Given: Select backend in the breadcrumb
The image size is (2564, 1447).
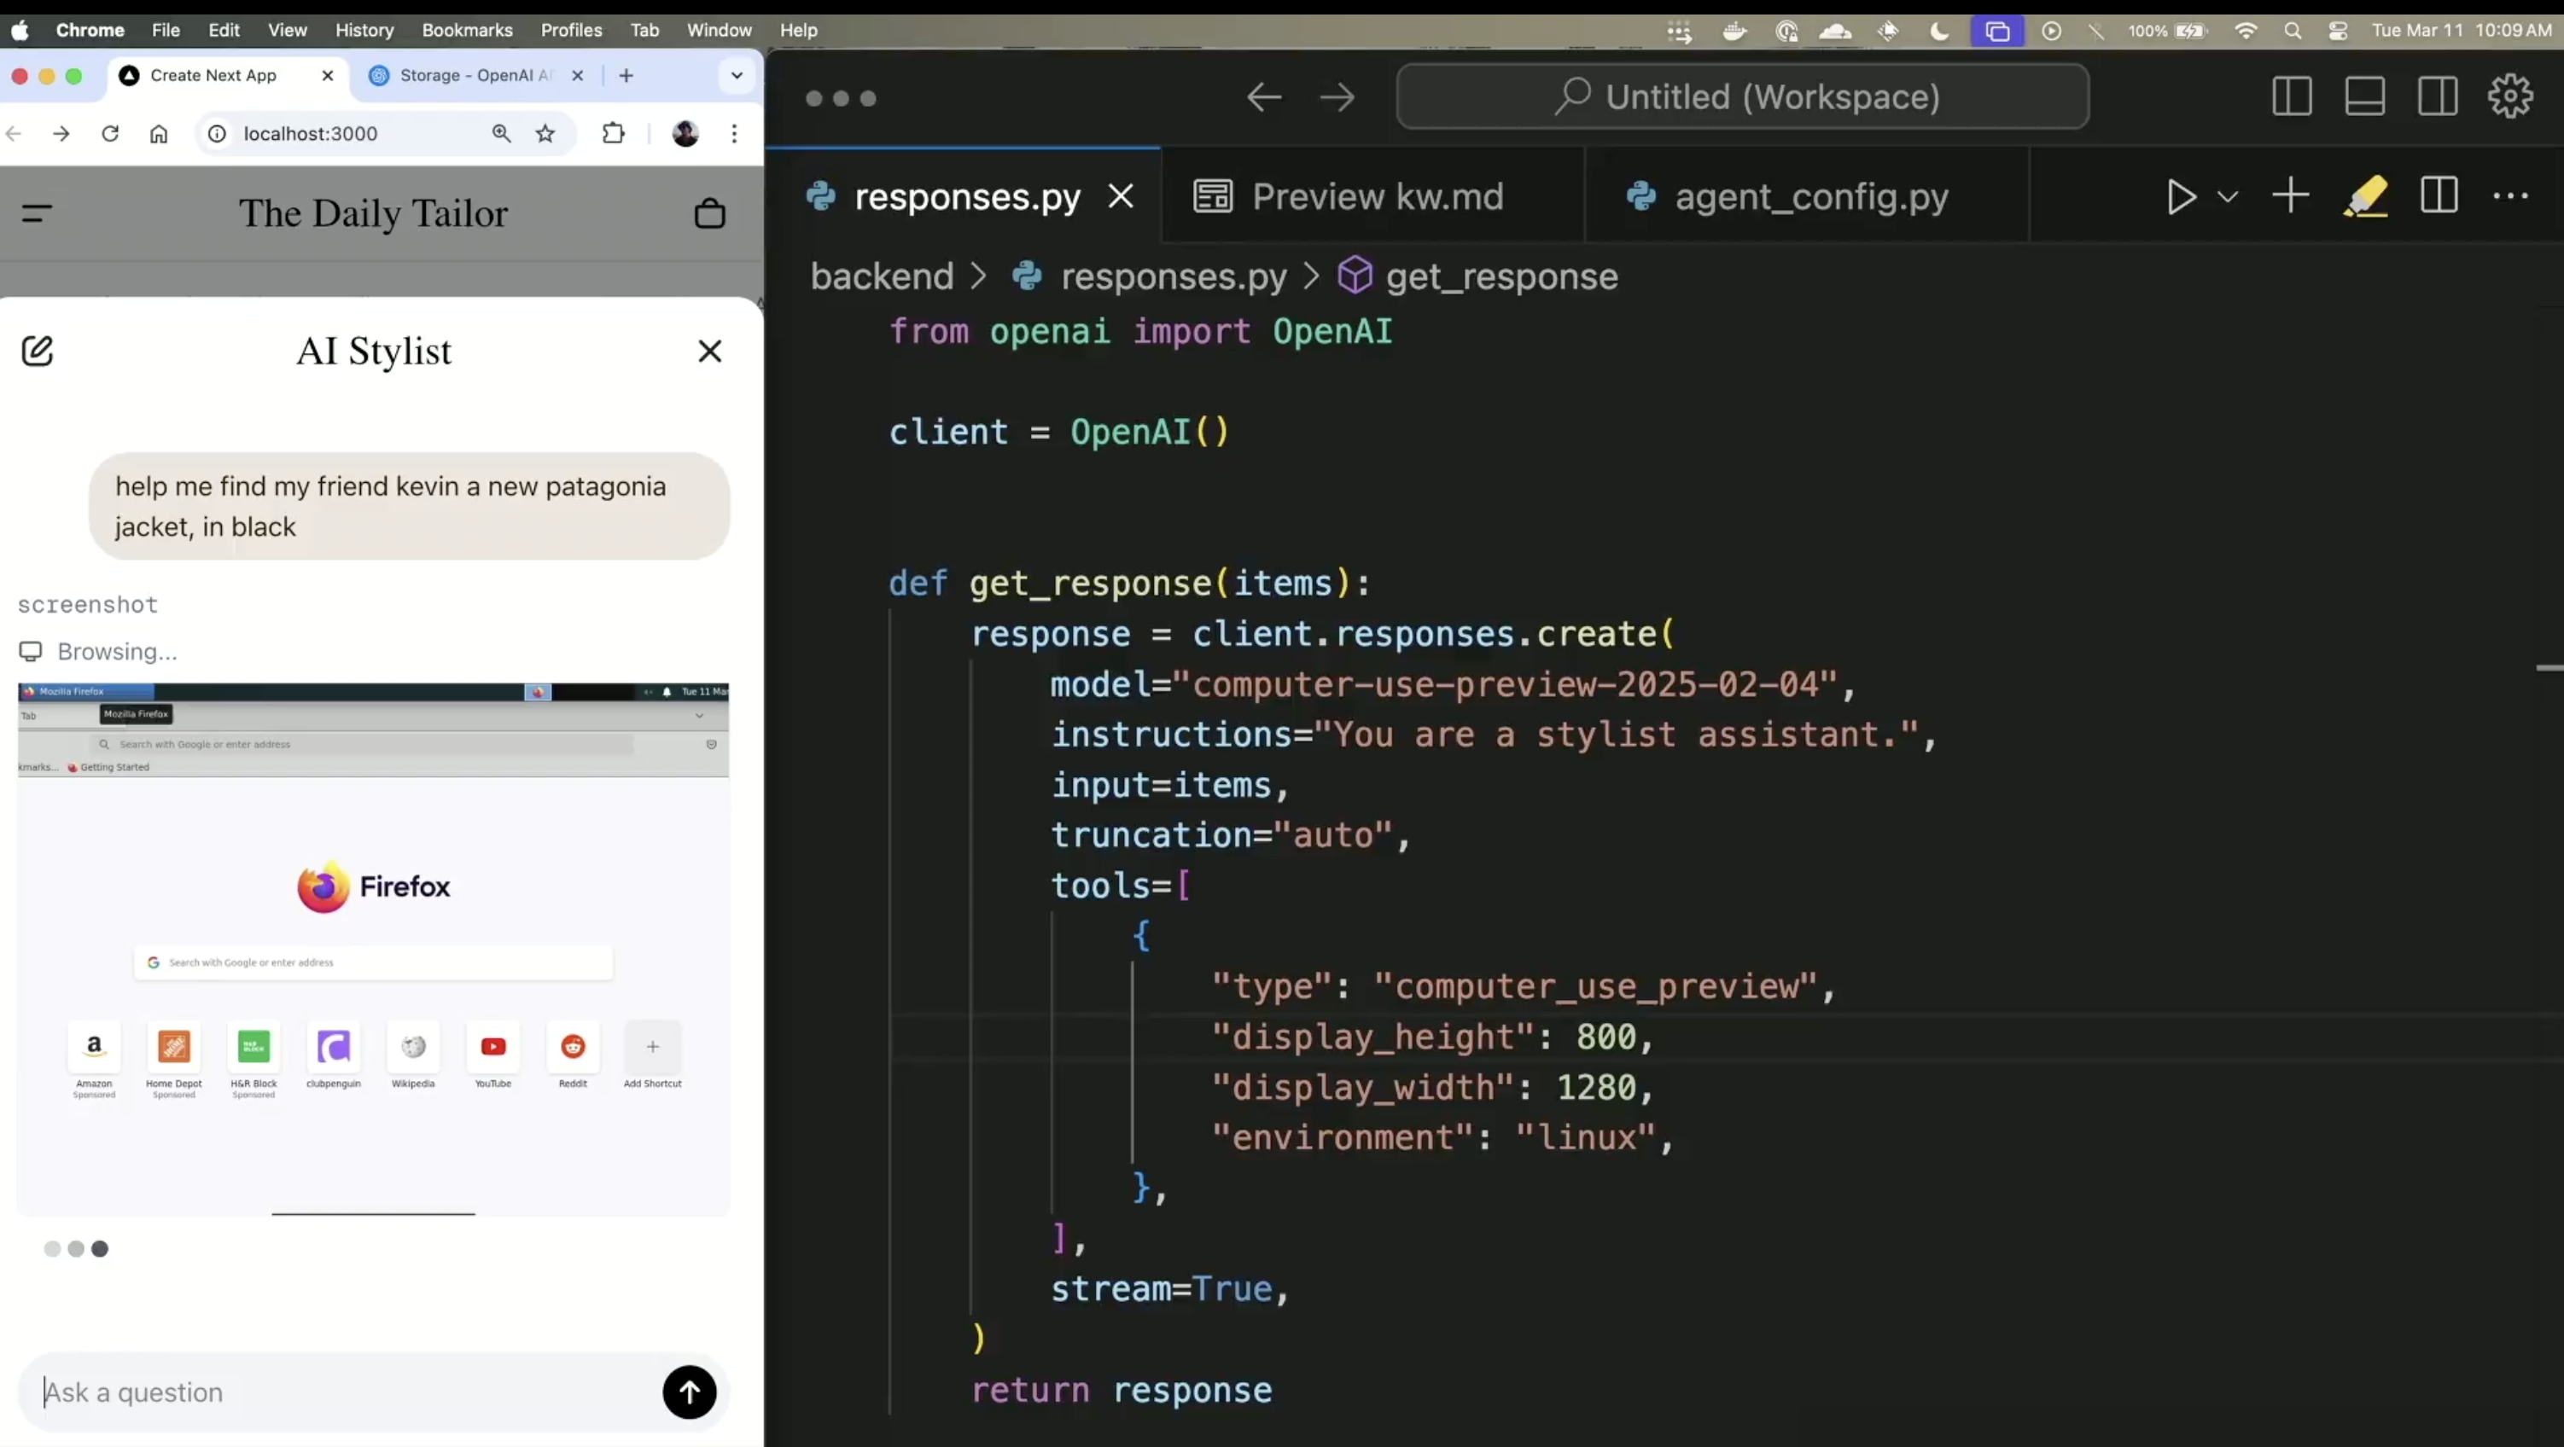Looking at the screenshot, I should (x=882, y=276).
